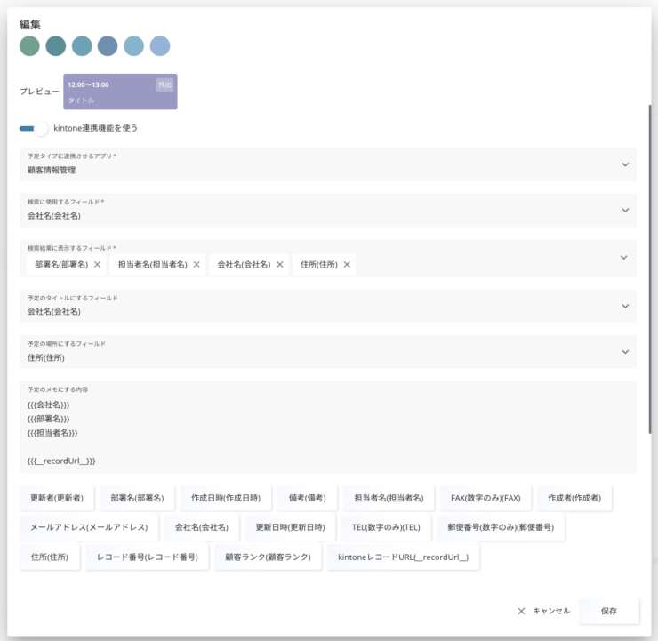658x641 pixels.
Task: Open the 予定の場所にするフィールド dropdown
Action: (625, 352)
